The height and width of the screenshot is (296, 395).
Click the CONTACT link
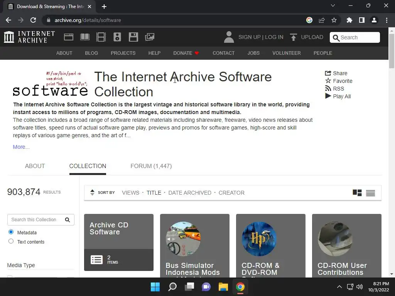[223, 53]
